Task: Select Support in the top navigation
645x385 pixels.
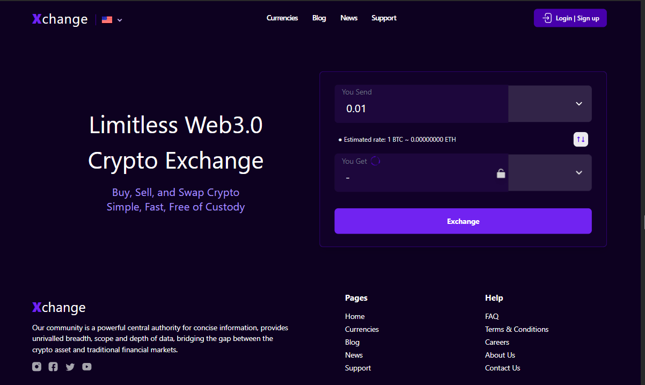Action: point(384,18)
